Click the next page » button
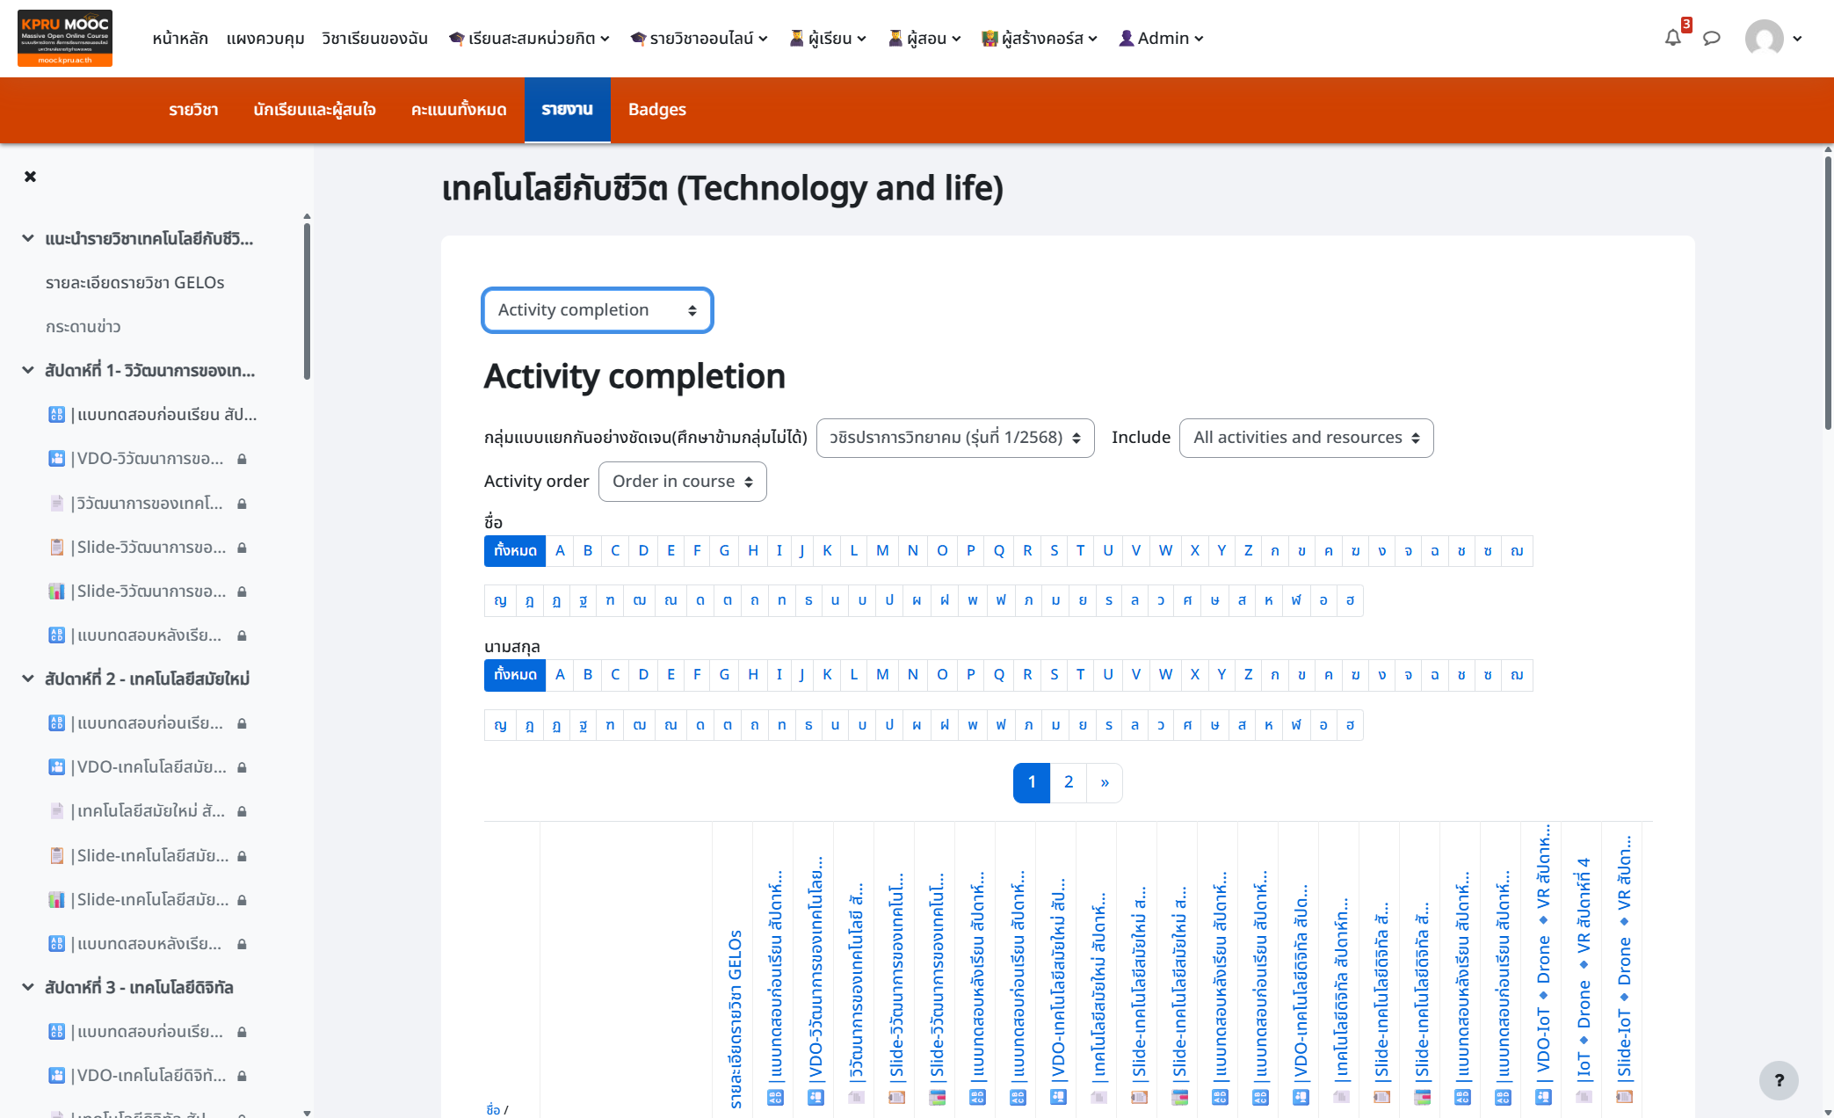The width and height of the screenshot is (1834, 1118). (1105, 782)
